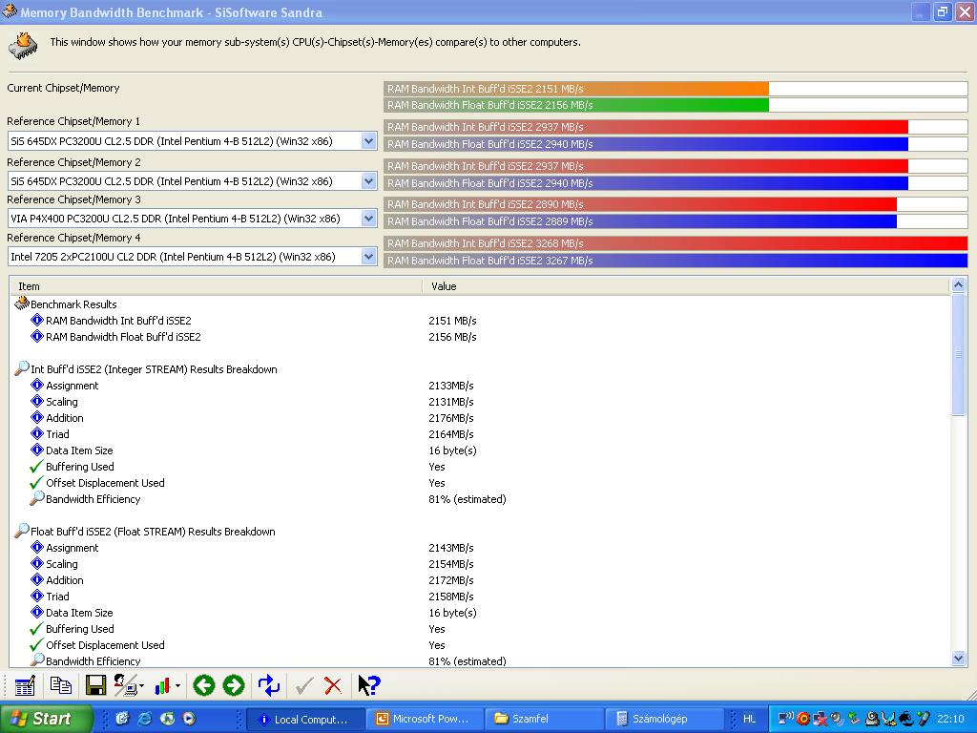Viewport: 977px width, 733px height.
Task: Click the HL language indicator
Action: point(750,719)
